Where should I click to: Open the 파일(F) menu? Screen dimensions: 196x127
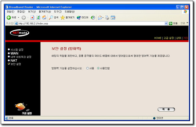[x=10, y=12]
